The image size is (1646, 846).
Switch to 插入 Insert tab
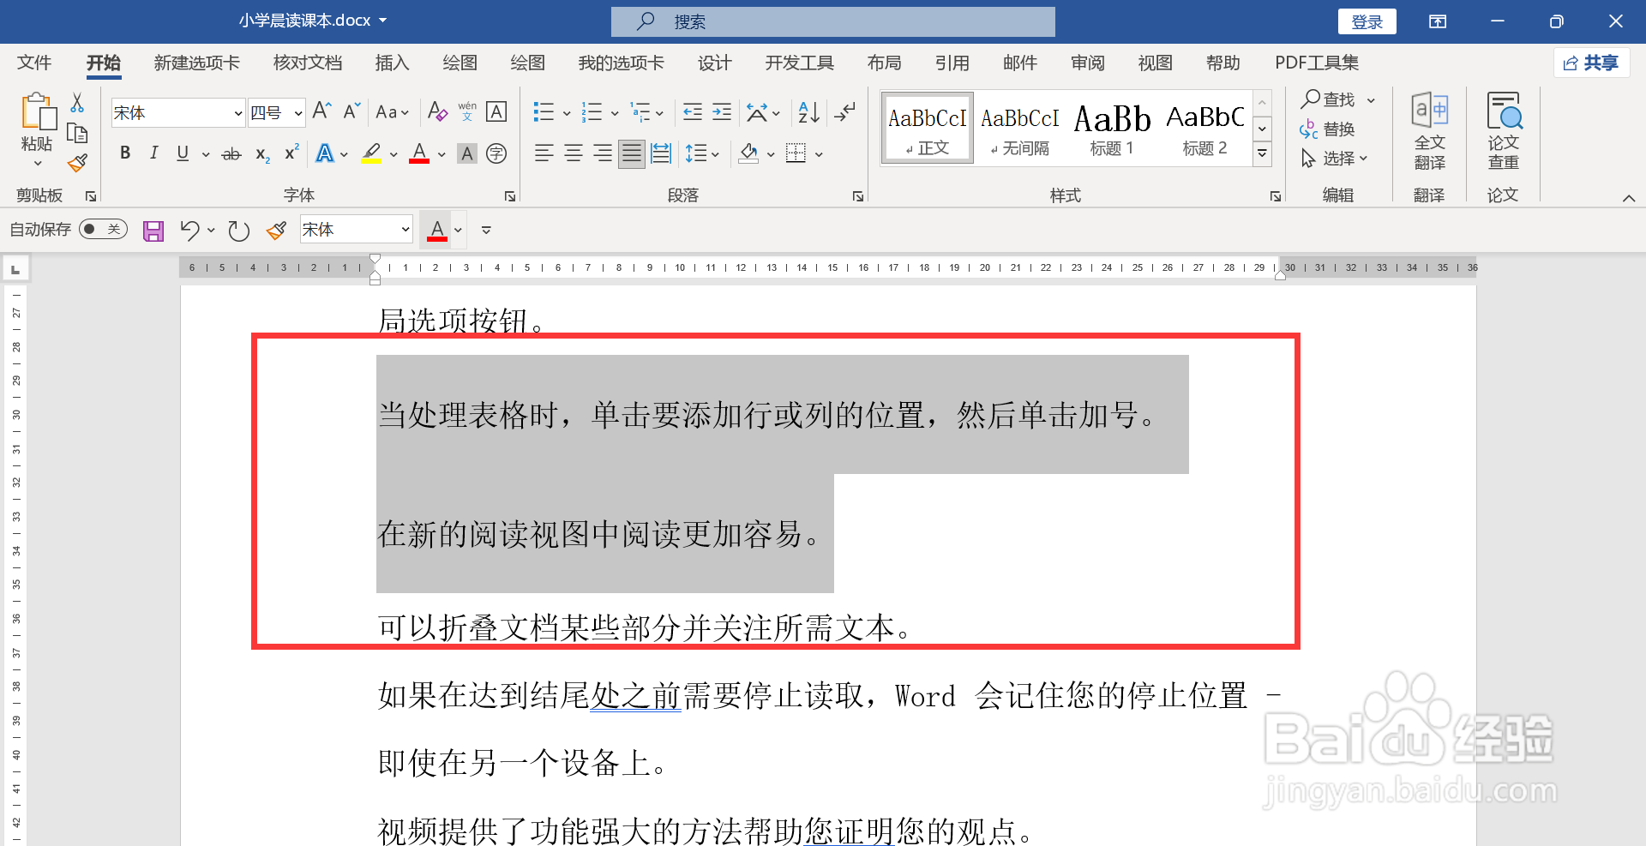click(x=393, y=63)
